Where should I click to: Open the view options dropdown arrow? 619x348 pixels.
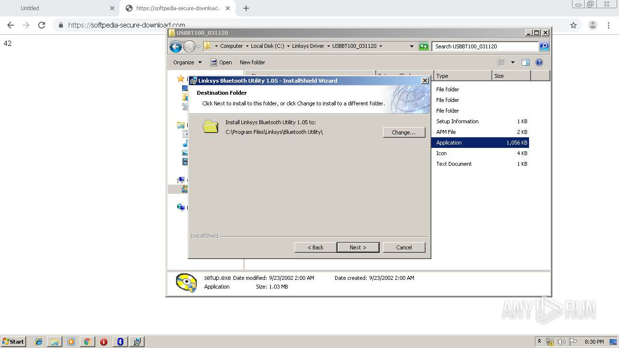click(x=513, y=62)
